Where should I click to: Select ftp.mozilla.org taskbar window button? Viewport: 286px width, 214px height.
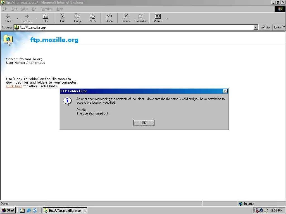point(65,211)
